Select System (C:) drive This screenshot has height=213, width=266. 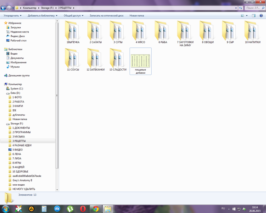(x=17, y=89)
